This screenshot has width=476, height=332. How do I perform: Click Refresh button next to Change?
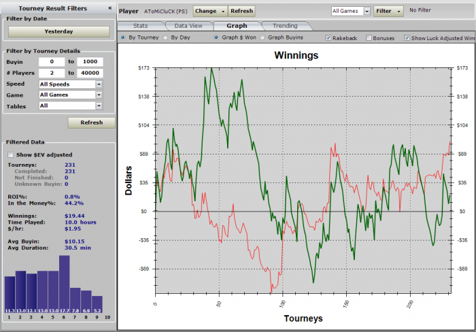[241, 12]
